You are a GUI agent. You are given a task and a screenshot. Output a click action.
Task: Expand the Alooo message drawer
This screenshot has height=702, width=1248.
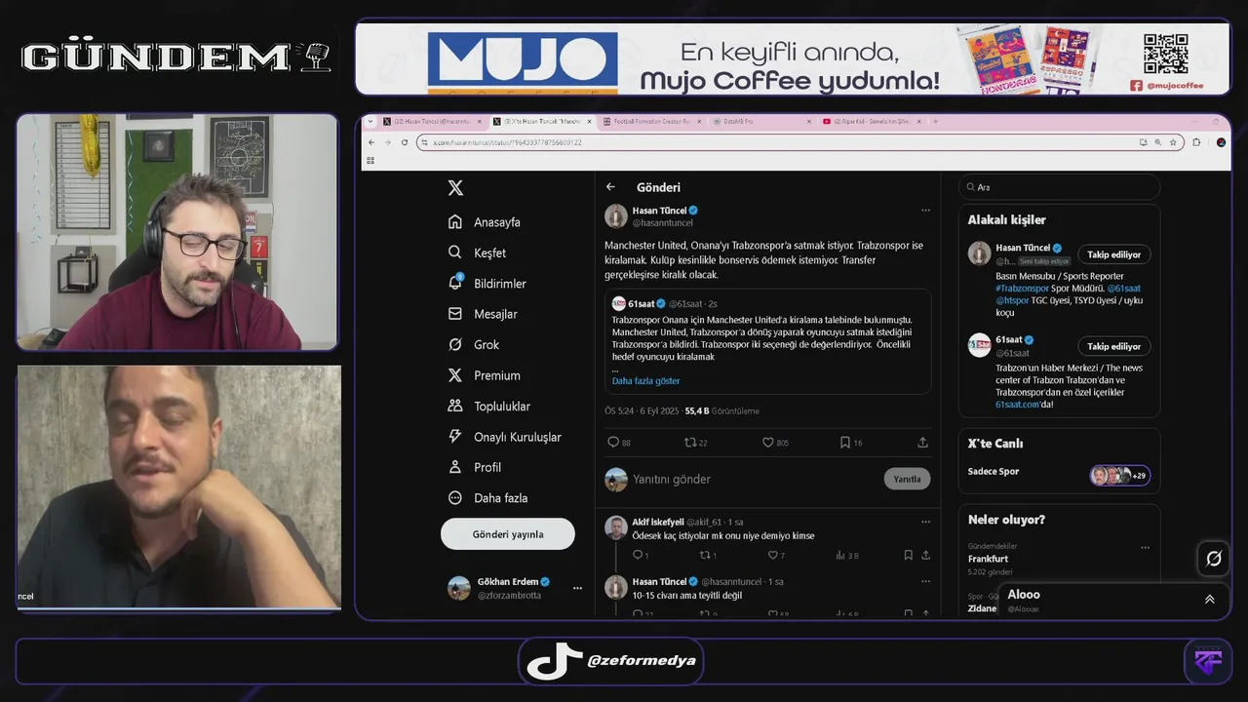[1209, 600]
